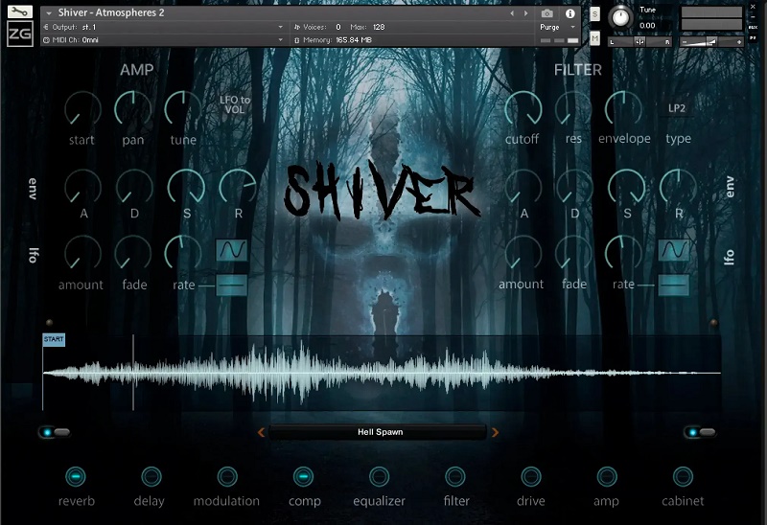Go to next sound with right arrow
This screenshot has width=767, height=525.
496,432
